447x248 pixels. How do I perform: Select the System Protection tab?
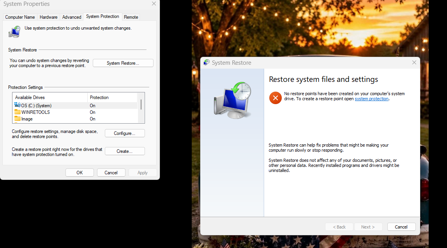coord(102,16)
